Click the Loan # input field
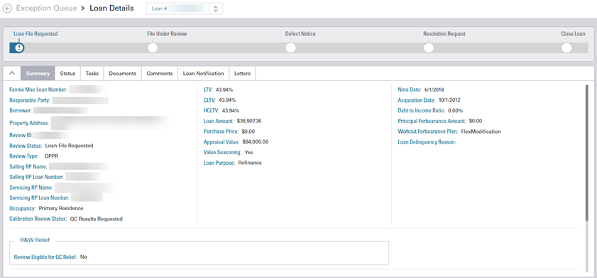 [177, 8]
